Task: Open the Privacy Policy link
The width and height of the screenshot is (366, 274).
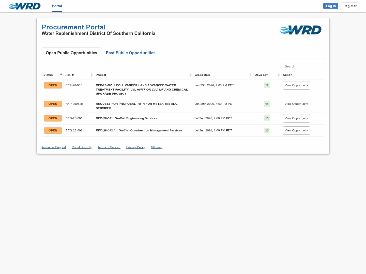Action: click(136, 147)
